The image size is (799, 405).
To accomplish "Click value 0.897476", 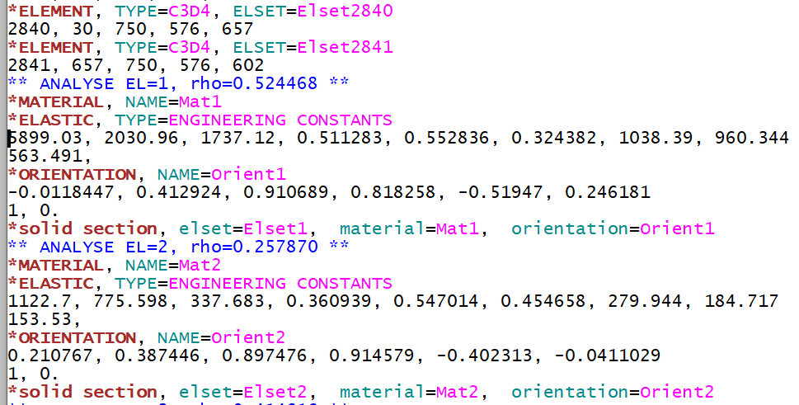I will coord(264,356).
